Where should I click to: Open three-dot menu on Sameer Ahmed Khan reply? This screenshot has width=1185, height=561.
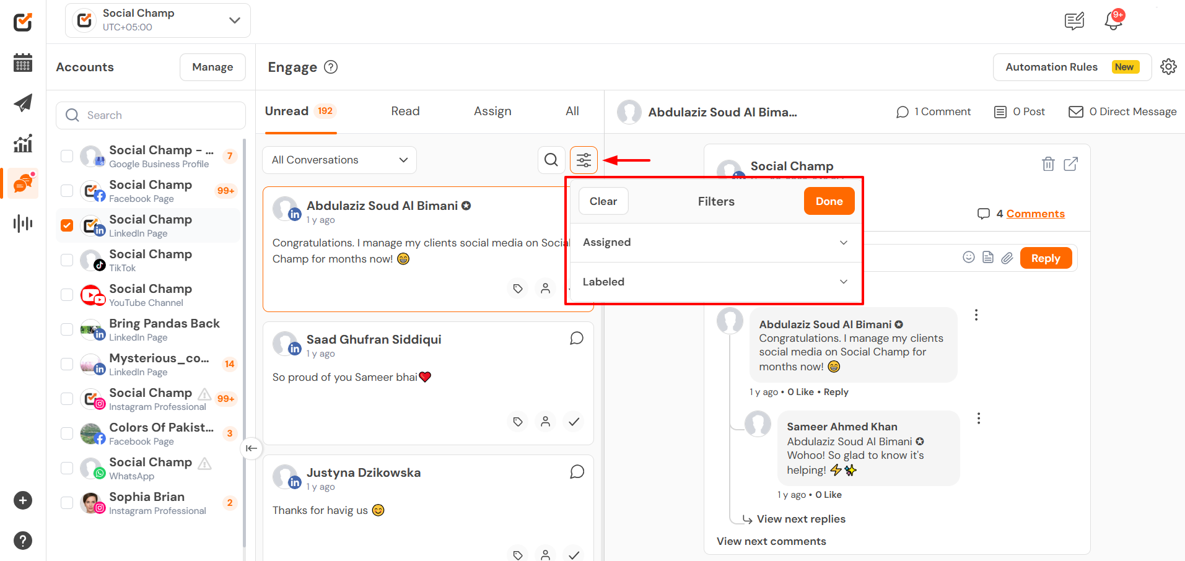[x=979, y=418]
